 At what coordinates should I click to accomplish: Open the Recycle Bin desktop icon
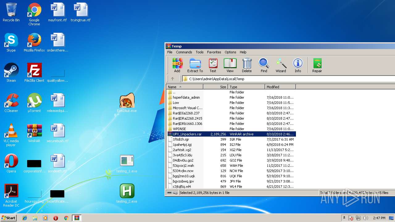point(11,12)
